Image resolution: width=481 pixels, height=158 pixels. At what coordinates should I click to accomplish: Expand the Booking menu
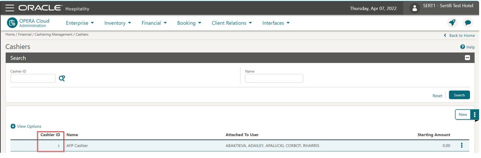coord(189,23)
